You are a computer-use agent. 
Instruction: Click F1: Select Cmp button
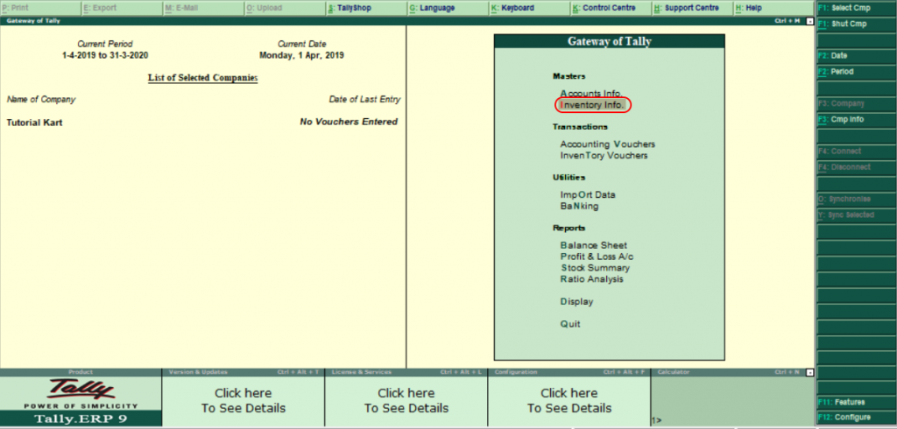click(856, 8)
